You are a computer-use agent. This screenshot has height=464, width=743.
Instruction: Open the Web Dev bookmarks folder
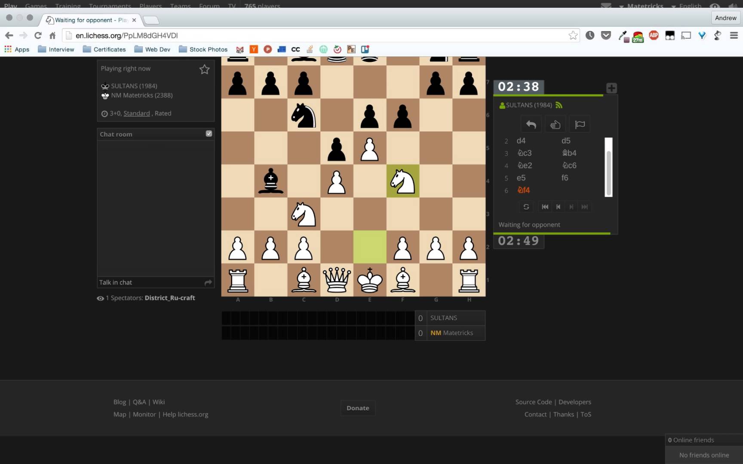tap(153, 49)
